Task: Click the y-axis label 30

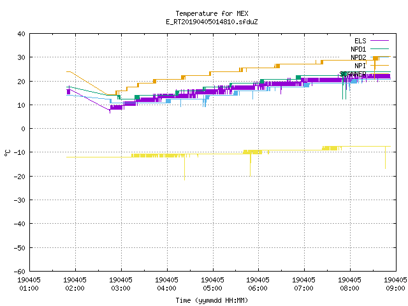Action: [21, 57]
